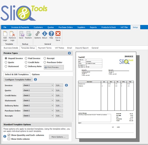Select the Template Setup tab
This screenshot has width=148, height=145.
[x=28, y=48]
